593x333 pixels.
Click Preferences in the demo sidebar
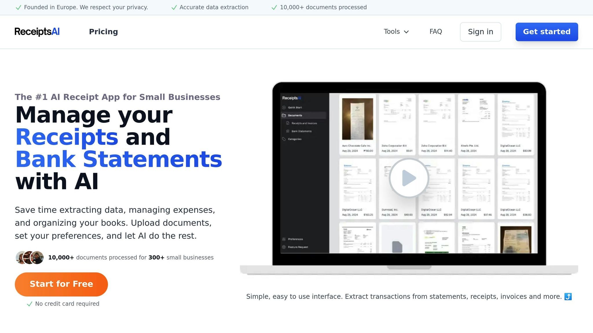(x=295, y=239)
